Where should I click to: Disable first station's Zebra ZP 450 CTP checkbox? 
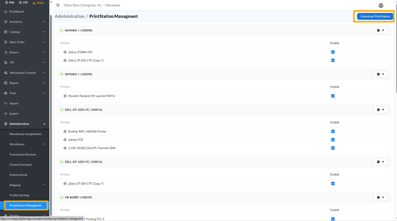click(x=333, y=61)
